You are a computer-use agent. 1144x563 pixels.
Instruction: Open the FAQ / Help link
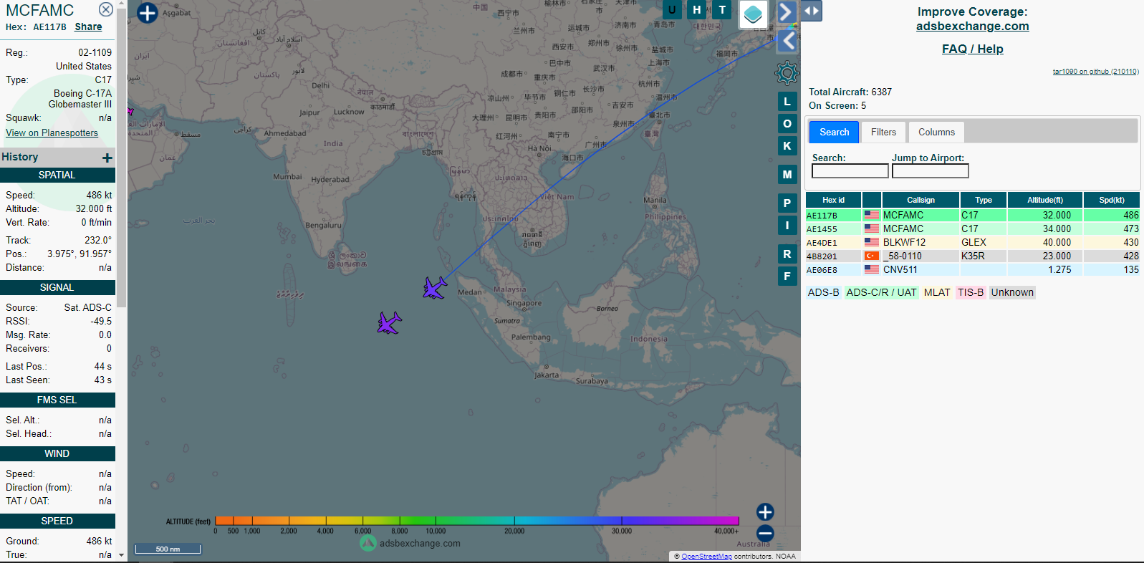[972, 49]
